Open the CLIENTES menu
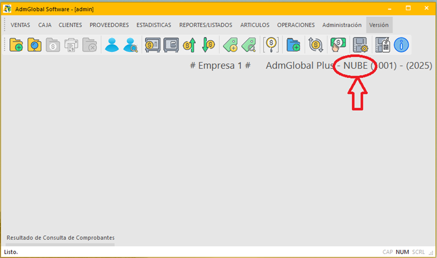This screenshot has height=258, width=437. (x=70, y=25)
